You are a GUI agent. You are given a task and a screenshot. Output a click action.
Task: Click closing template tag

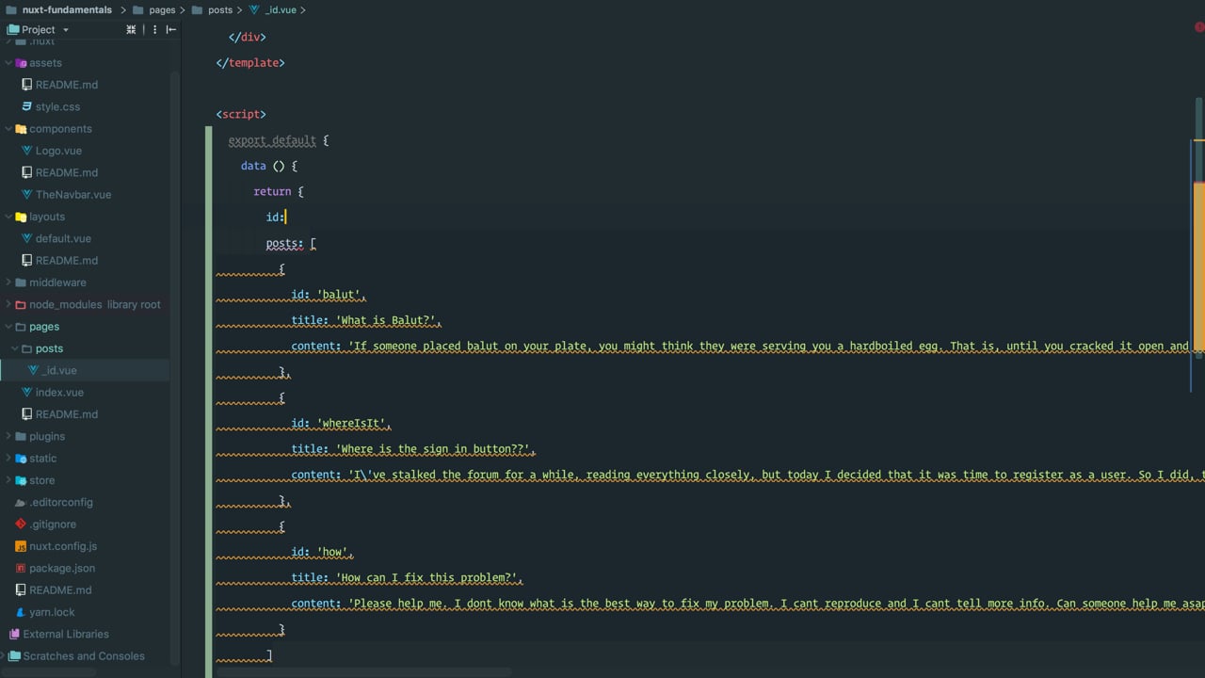[250, 63]
